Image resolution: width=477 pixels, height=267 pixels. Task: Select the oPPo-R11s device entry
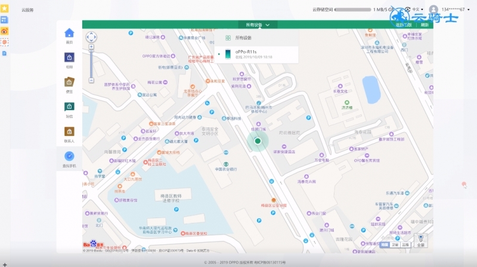click(x=256, y=54)
